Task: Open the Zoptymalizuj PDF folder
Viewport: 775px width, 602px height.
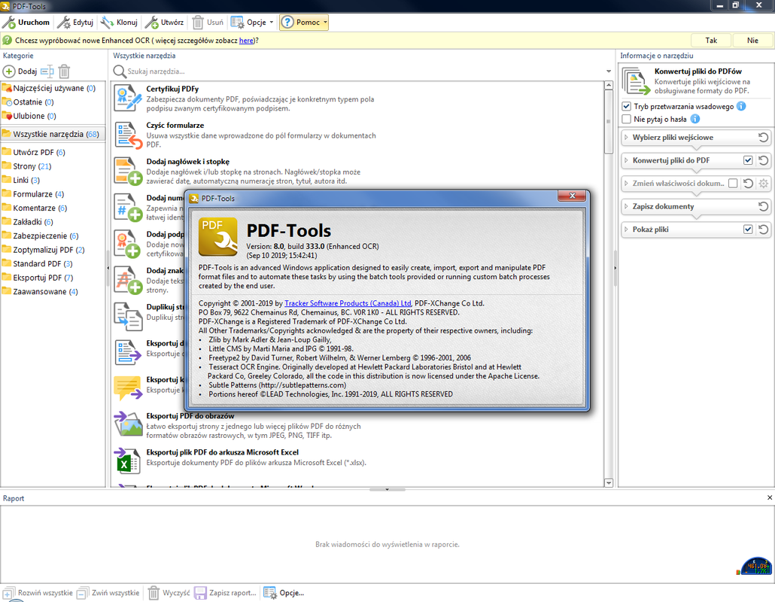Action: click(53, 250)
